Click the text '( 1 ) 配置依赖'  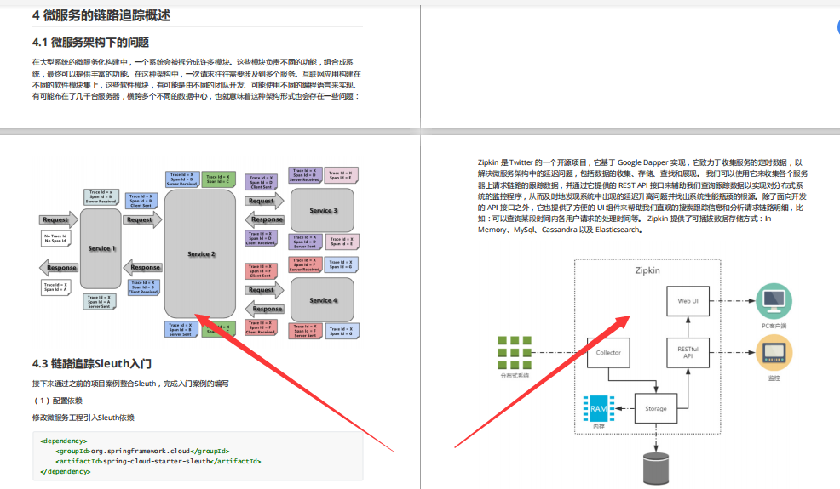tap(58, 401)
